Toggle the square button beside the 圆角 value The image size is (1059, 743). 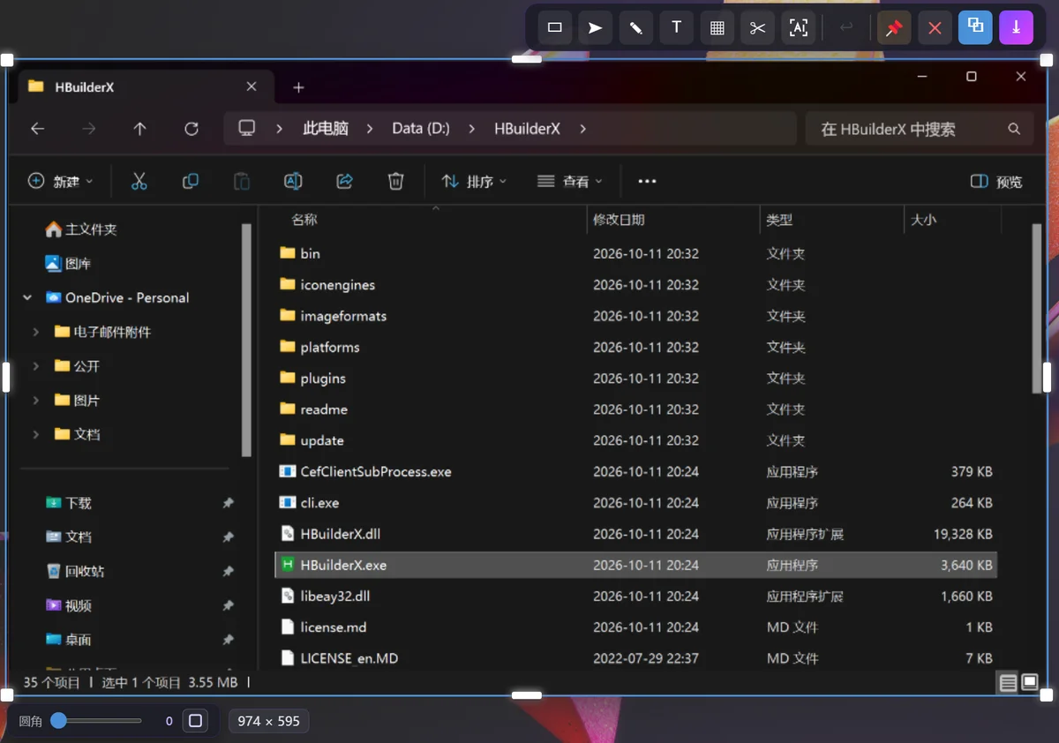196,721
